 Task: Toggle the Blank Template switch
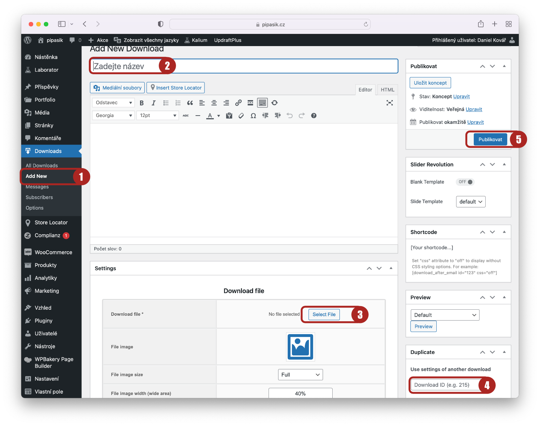pyautogui.click(x=465, y=182)
